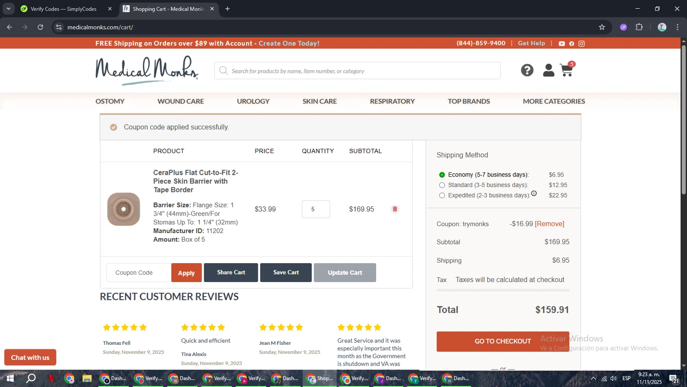Open the shopping cart icon with badge
Image resolution: width=687 pixels, height=387 pixels.
[x=567, y=69]
